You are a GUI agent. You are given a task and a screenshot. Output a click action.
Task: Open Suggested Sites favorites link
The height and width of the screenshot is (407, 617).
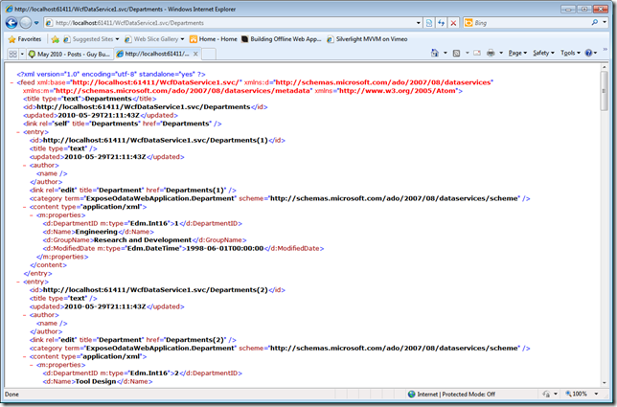point(91,39)
